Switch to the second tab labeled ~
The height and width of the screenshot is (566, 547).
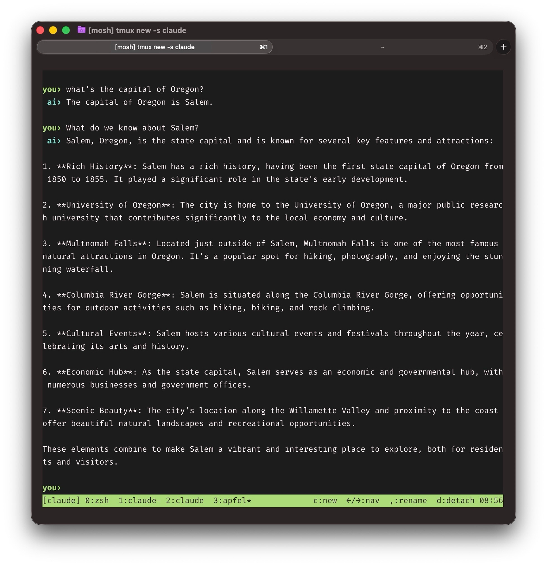383,47
